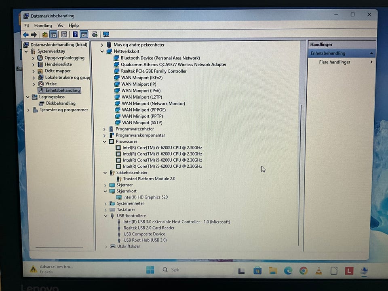Image resolution: width=388 pixels, height=291 pixels.
Task: Select WAN Miniport (L2TP) device
Action: [141, 97]
